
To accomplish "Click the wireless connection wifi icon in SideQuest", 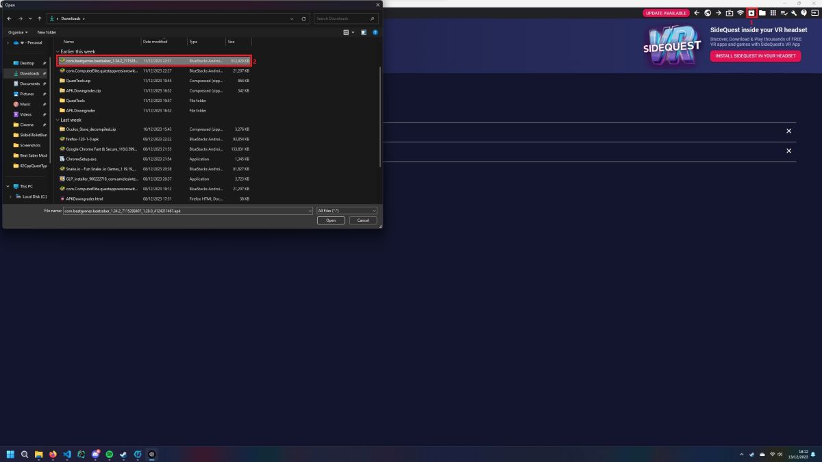I will (x=740, y=13).
